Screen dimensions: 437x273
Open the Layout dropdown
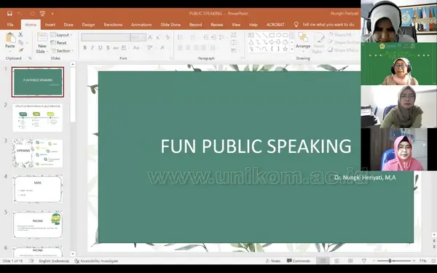pyautogui.click(x=62, y=35)
